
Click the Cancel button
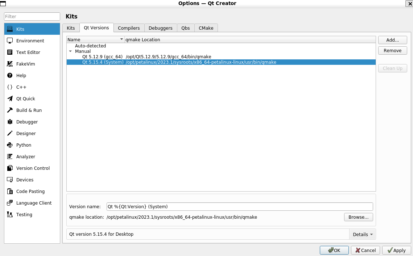(x=365, y=250)
